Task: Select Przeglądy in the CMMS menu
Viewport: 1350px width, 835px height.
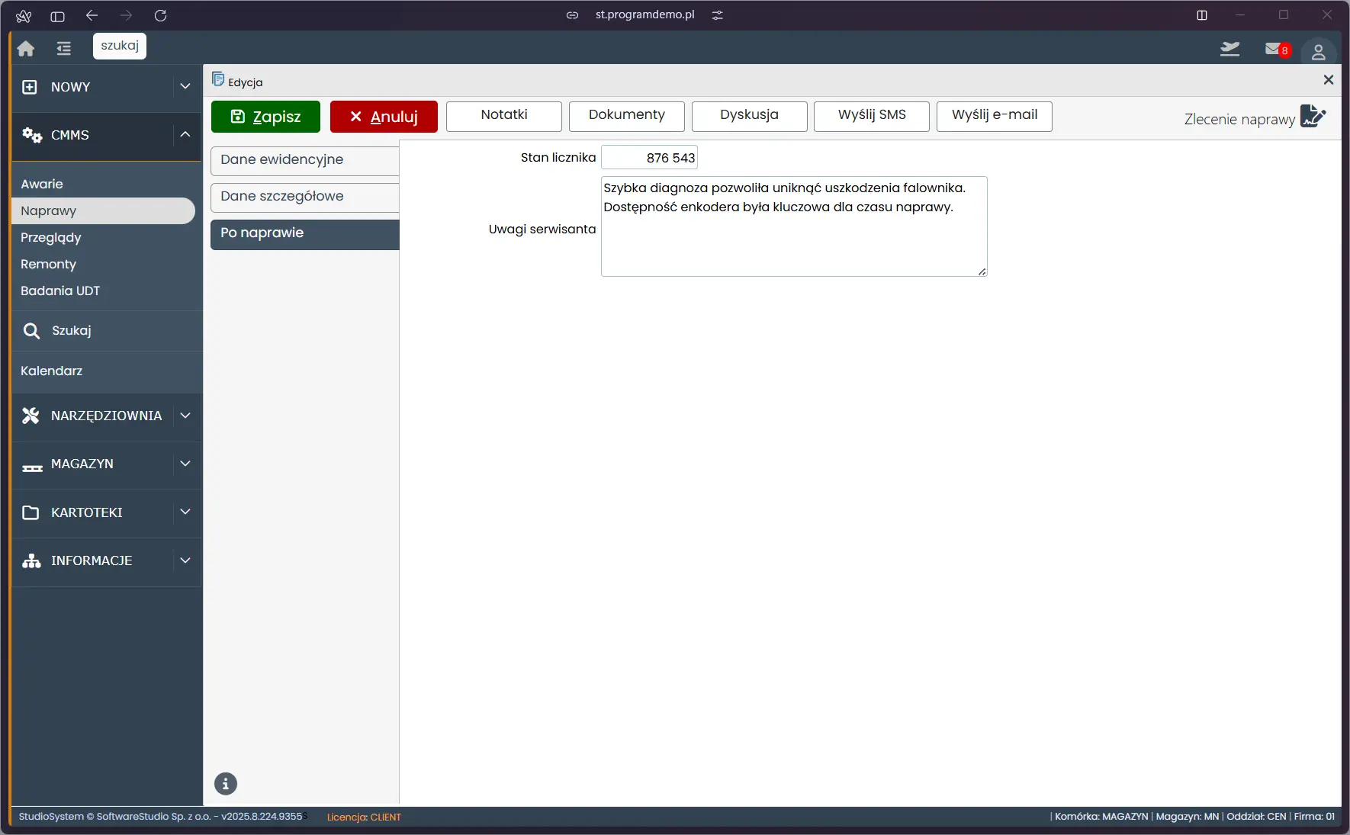Action: click(x=51, y=237)
